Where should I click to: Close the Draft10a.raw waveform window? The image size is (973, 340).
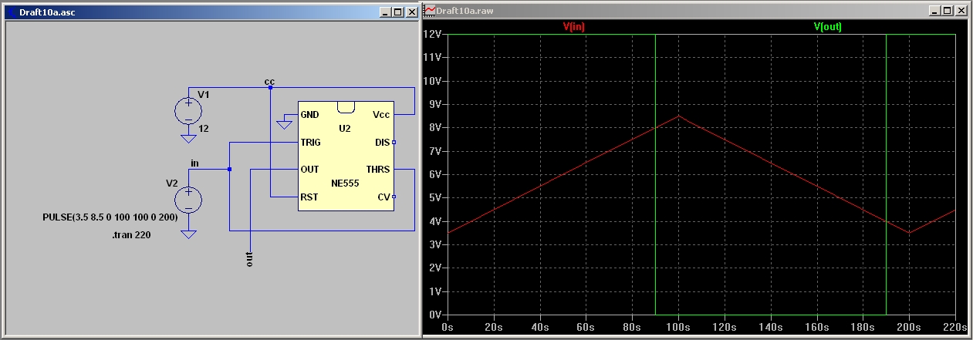point(961,11)
